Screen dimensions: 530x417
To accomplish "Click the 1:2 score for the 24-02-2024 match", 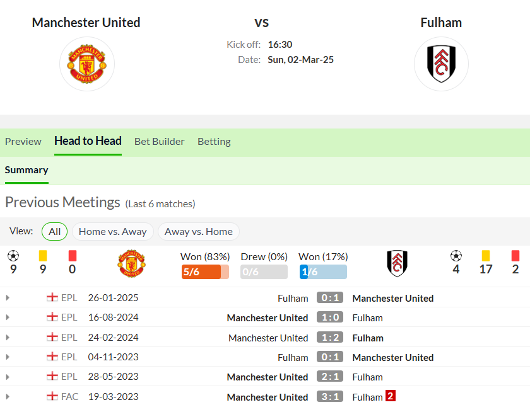I will tap(330, 338).
